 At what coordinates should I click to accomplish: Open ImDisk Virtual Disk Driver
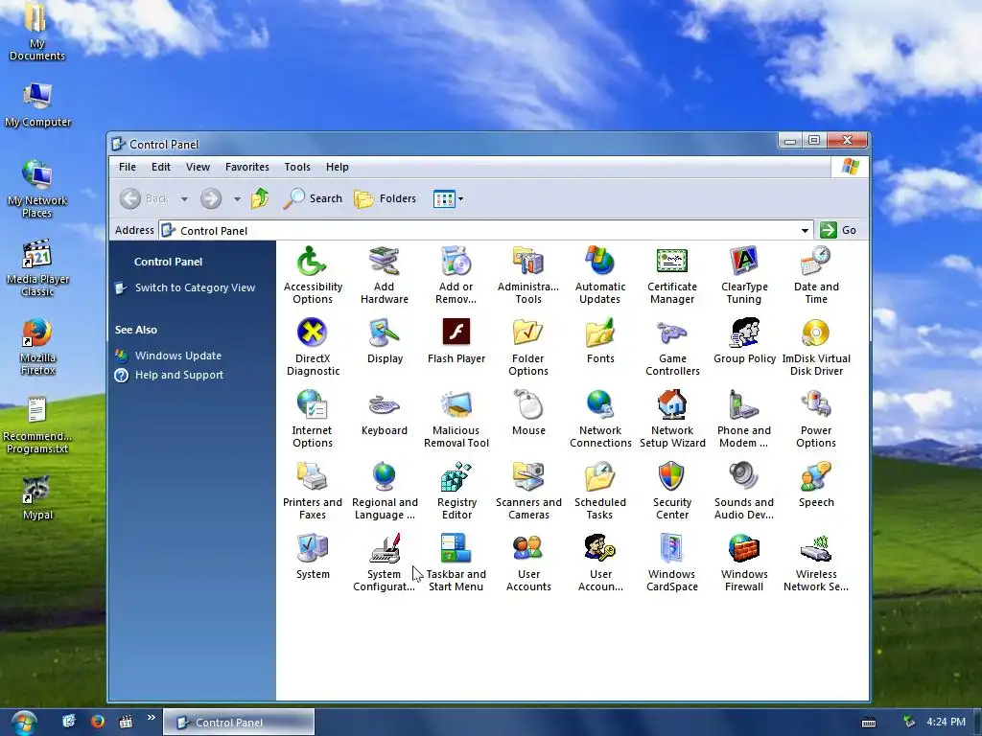click(x=816, y=347)
